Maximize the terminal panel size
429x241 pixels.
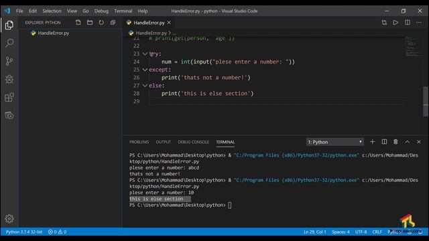(408, 142)
